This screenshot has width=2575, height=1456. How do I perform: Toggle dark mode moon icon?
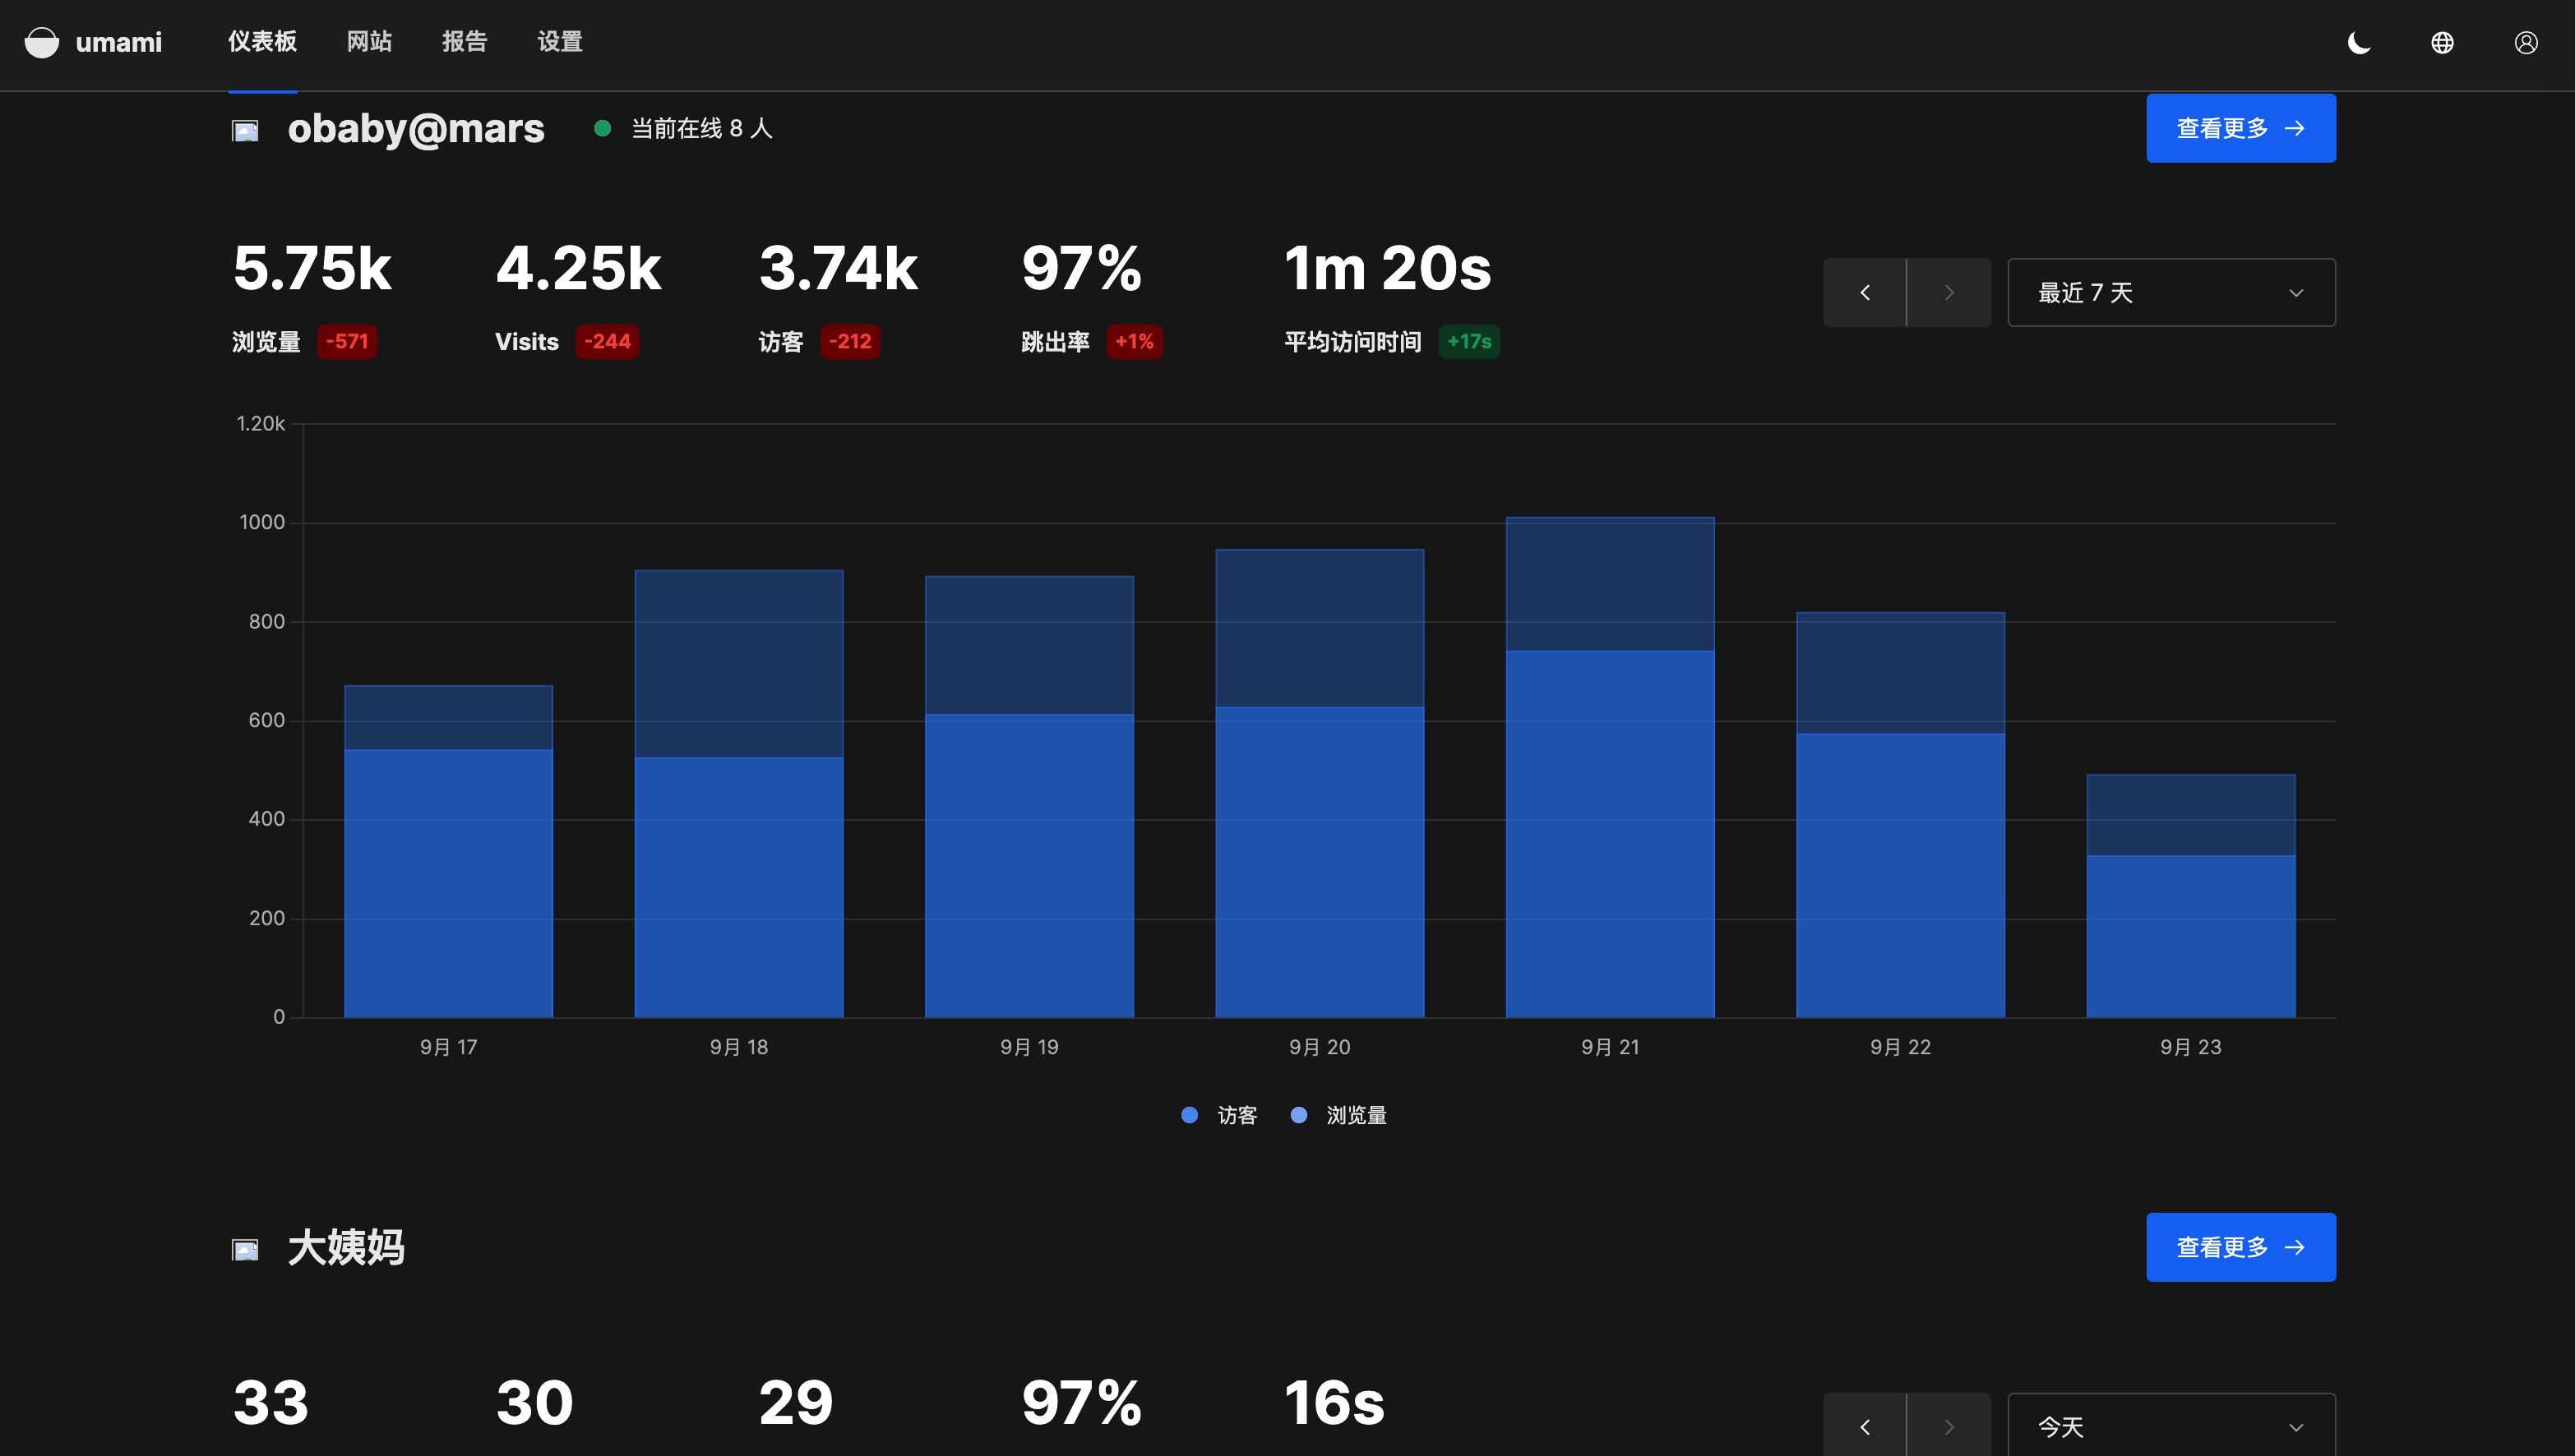coord(2359,42)
